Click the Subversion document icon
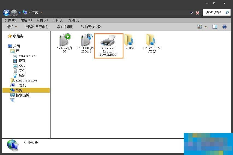This screenshot has height=155, width=233. click(15, 56)
